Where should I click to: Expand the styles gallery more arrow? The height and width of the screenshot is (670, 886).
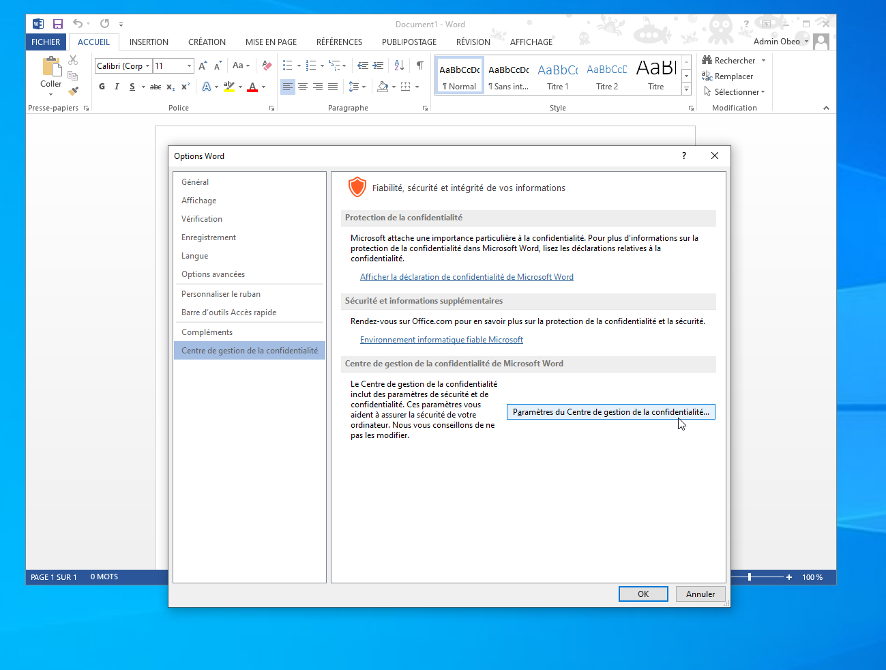click(x=686, y=89)
